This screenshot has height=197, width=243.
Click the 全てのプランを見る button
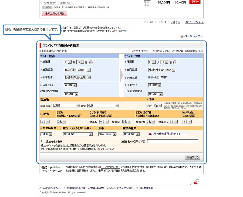pyautogui.click(x=55, y=14)
